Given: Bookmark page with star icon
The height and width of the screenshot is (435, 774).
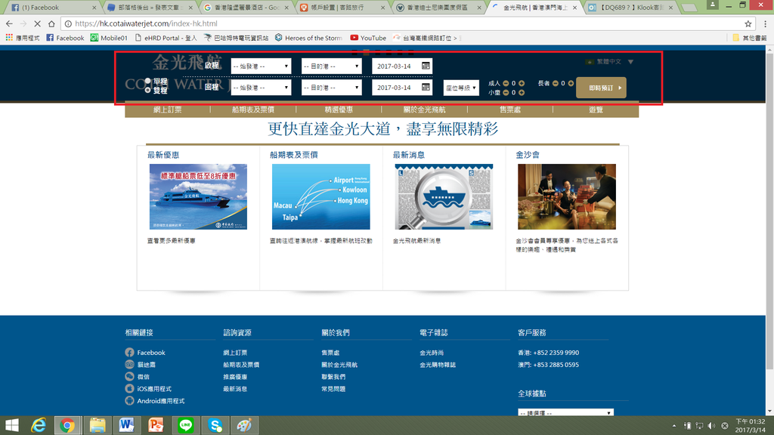Looking at the screenshot, I should click(748, 23).
